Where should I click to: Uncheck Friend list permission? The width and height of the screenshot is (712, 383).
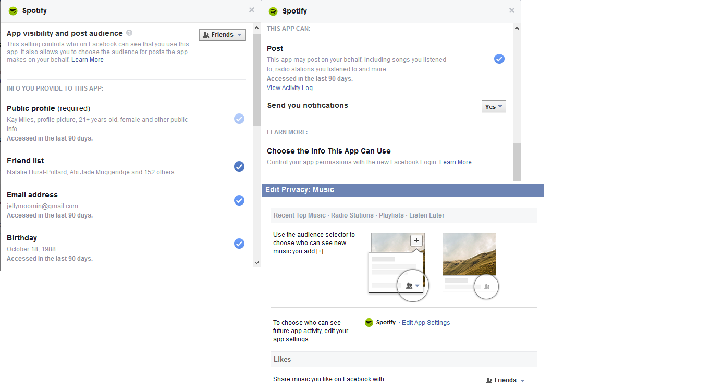point(239,167)
